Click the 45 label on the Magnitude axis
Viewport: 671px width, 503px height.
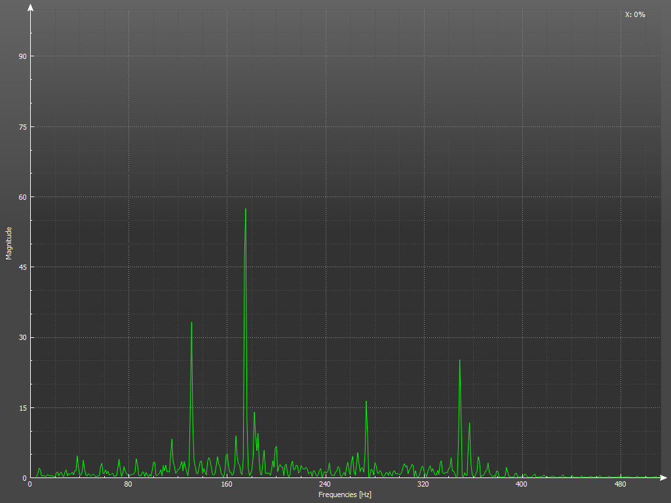[x=22, y=267]
